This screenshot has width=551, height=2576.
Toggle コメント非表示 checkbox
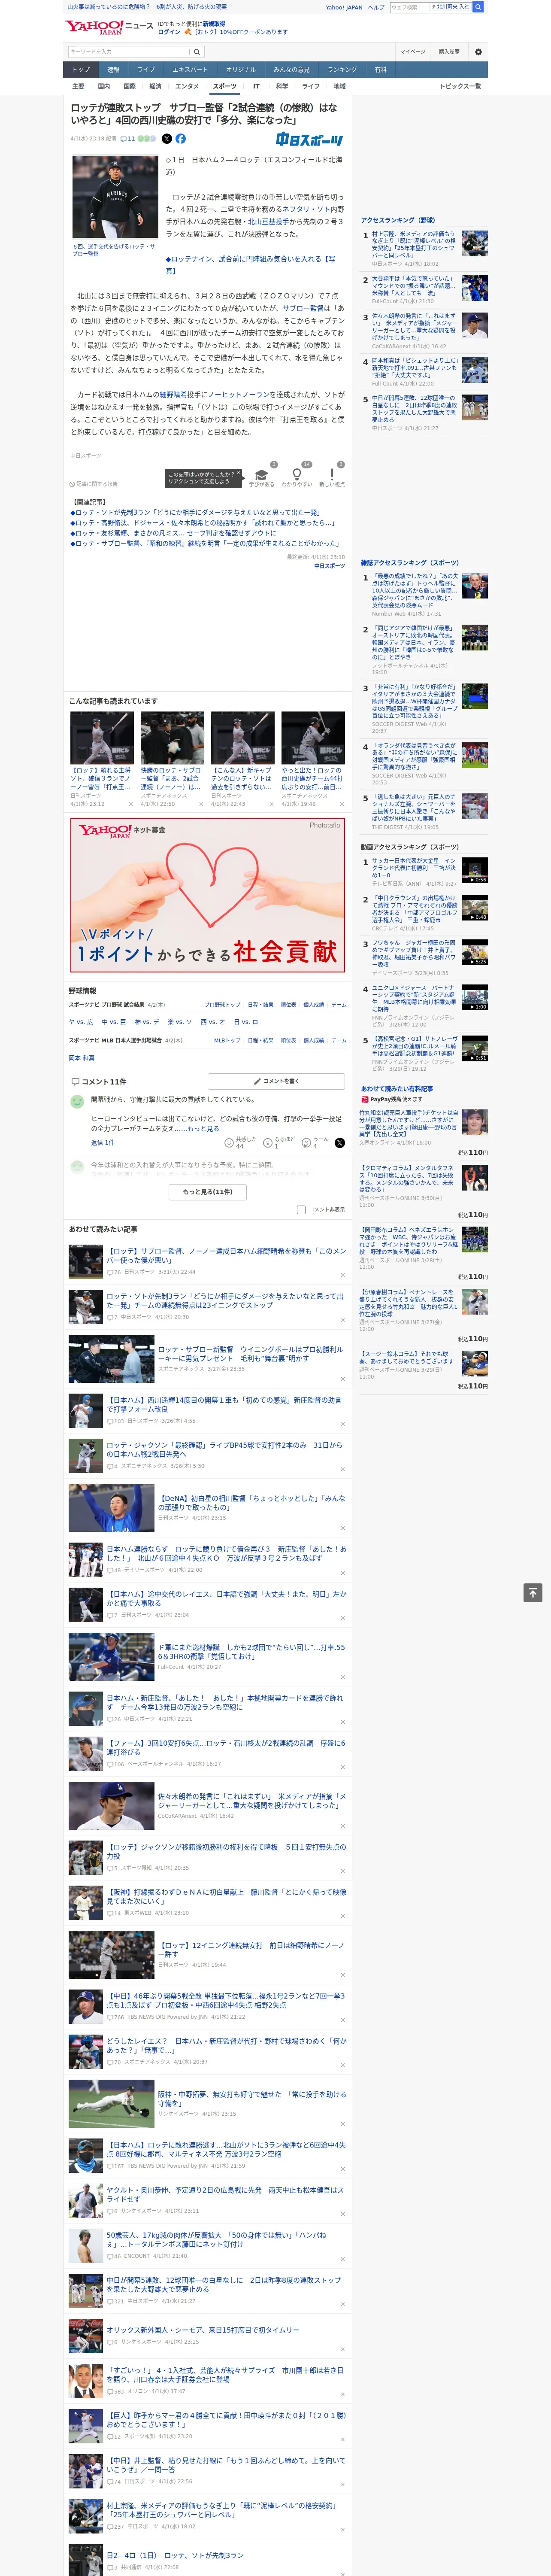(x=301, y=1209)
